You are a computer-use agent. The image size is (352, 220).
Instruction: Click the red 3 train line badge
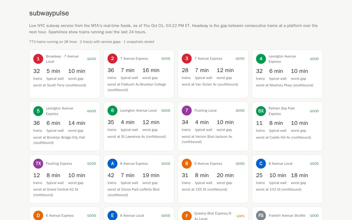pyautogui.click(x=187, y=59)
